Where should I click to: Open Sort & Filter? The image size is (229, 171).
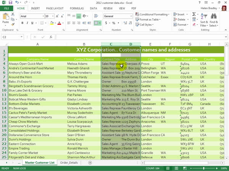click(x=204, y=20)
